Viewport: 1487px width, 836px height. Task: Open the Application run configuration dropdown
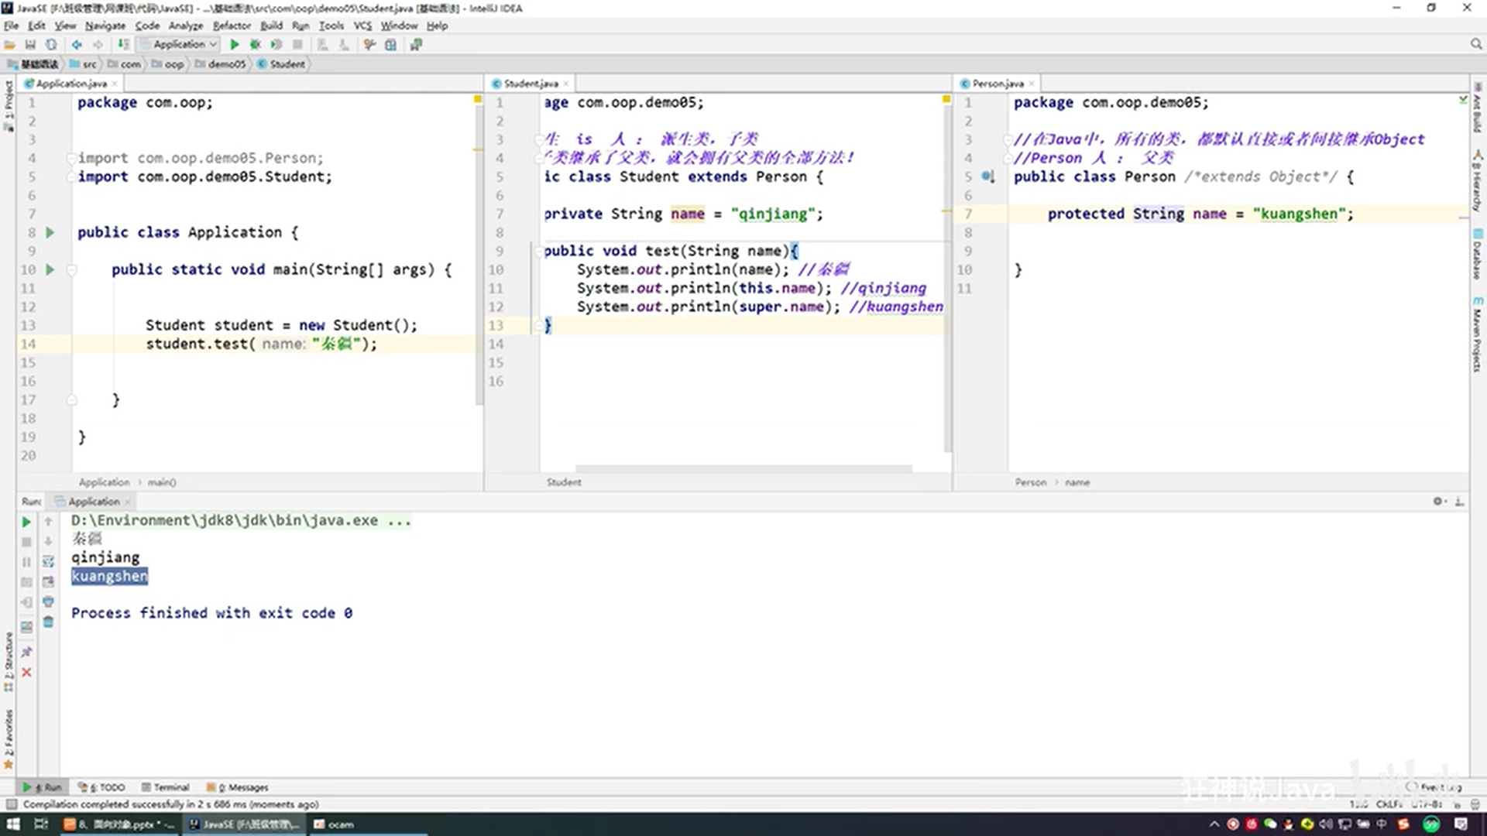pos(180,45)
